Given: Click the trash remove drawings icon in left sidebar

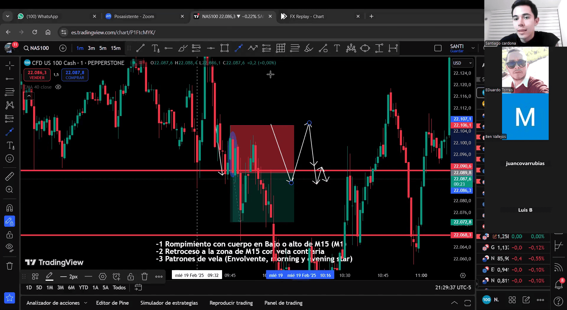Looking at the screenshot, I should tap(9, 266).
